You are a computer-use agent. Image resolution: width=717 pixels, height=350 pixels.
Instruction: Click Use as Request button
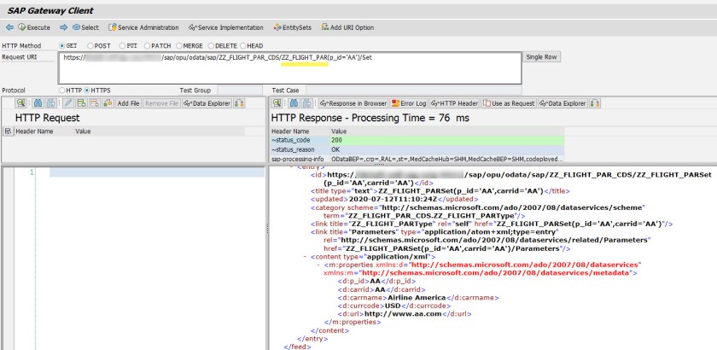[x=509, y=103]
